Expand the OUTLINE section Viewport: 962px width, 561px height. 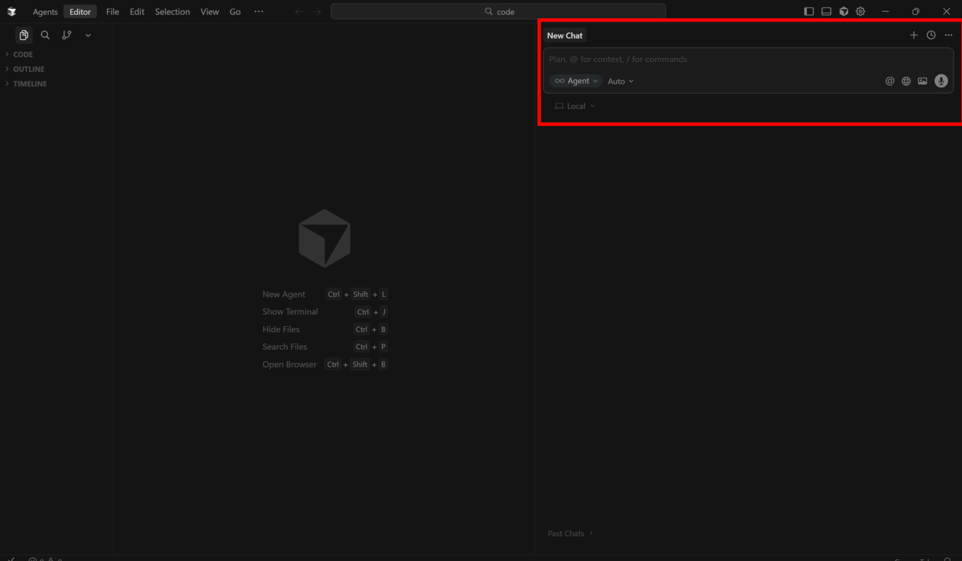click(x=28, y=69)
